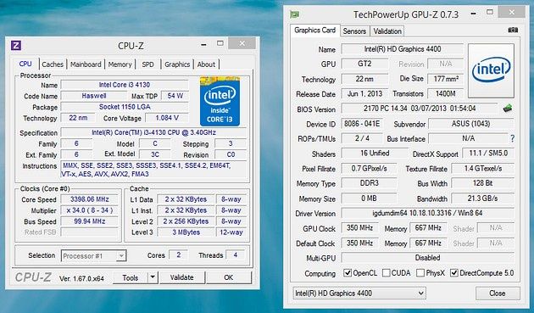Toggle the DirectCompute 5.0 checkbox
Image resolution: width=534 pixels, height=313 pixels.
coord(454,273)
